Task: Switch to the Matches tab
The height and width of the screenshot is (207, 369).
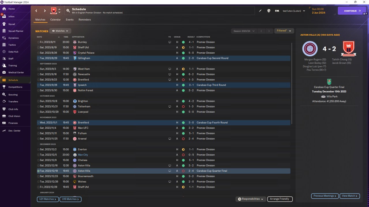Action: coord(40,20)
